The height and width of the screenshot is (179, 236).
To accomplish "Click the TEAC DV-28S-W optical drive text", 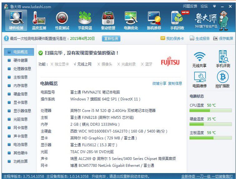I will point(92,152).
